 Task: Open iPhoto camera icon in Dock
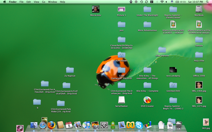click(x=95, y=125)
